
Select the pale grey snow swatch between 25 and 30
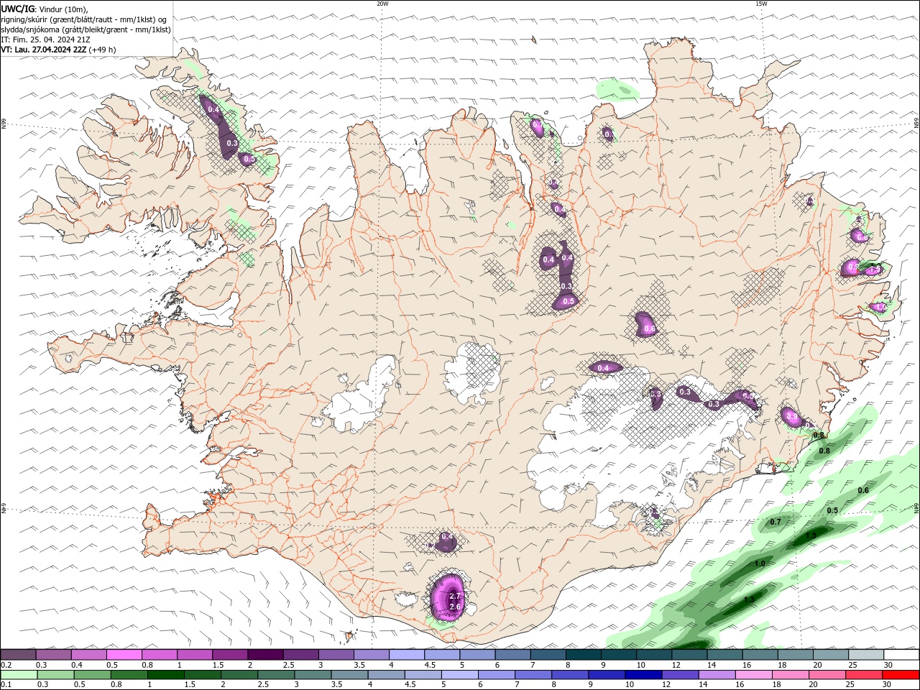[x=866, y=654]
